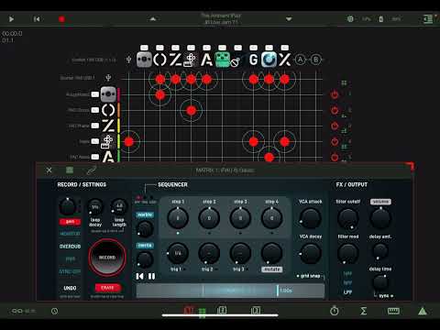Select the blue orb plugin icon
The height and width of the screenshot is (330, 440).
point(269,60)
